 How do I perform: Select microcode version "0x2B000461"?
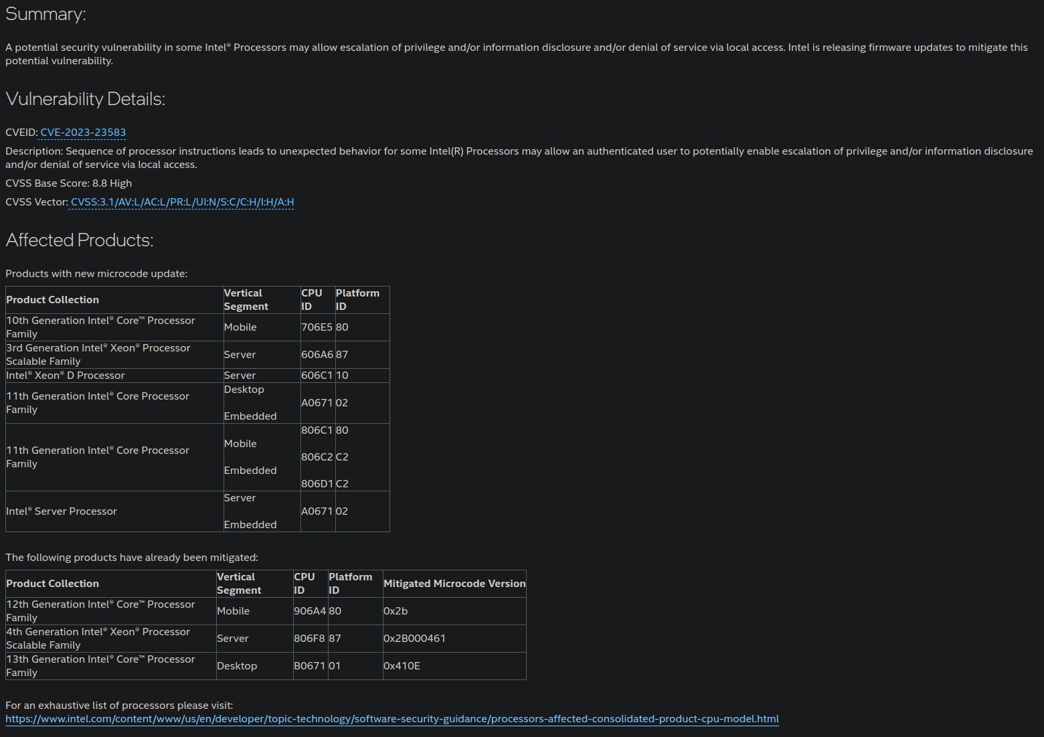pos(414,639)
